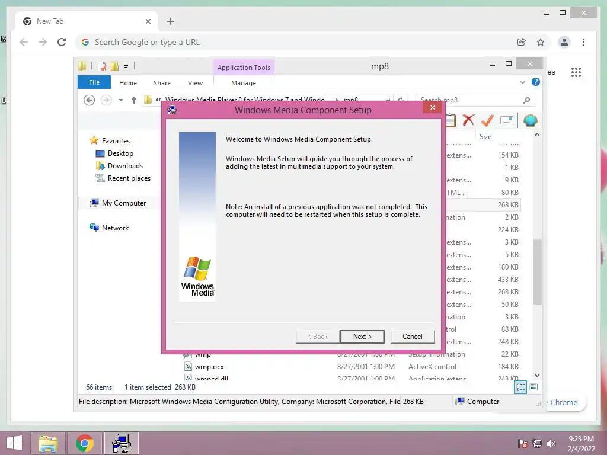Click the properties icon in Explorer title bar

pos(102,66)
